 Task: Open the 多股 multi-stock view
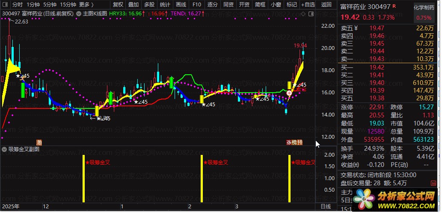click(x=149, y=5)
